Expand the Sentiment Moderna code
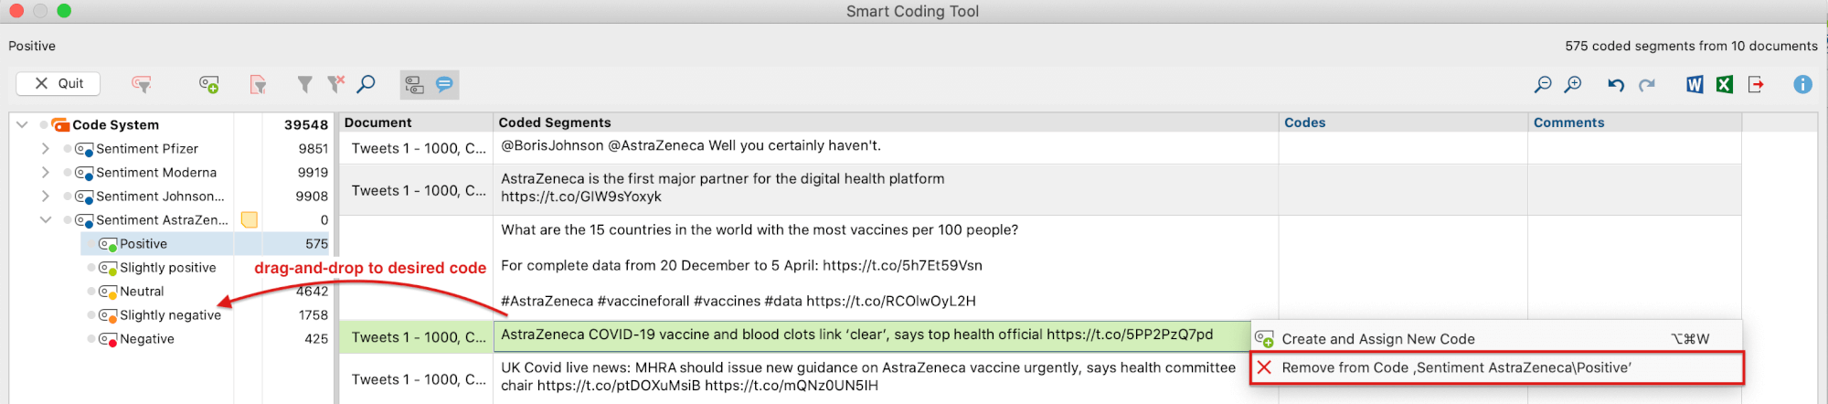The image size is (1828, 404). tap(45, 172)
